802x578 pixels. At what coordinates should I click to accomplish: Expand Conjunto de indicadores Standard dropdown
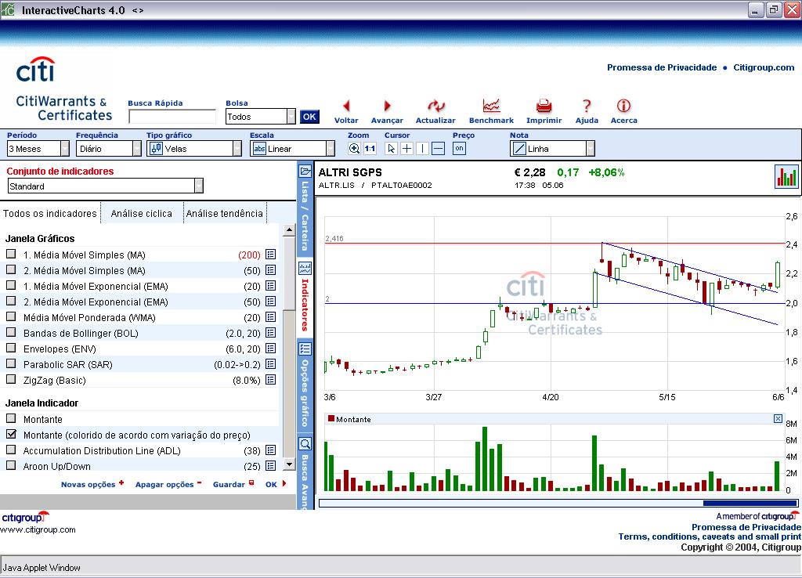point(198,186)
